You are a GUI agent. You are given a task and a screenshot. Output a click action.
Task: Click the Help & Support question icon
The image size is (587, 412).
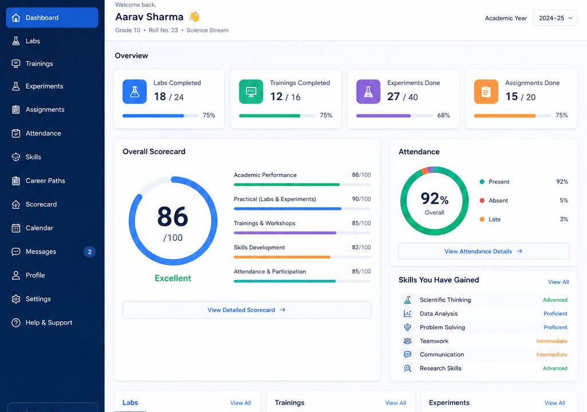[15, 323]
